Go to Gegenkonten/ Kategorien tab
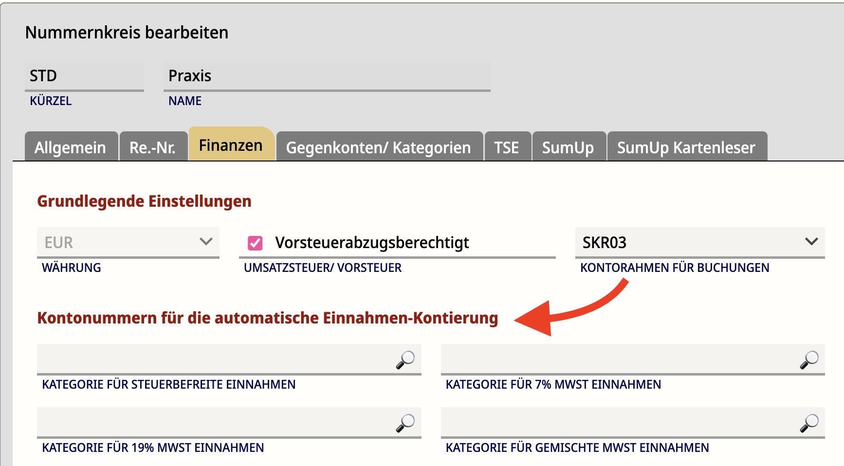 379,147
